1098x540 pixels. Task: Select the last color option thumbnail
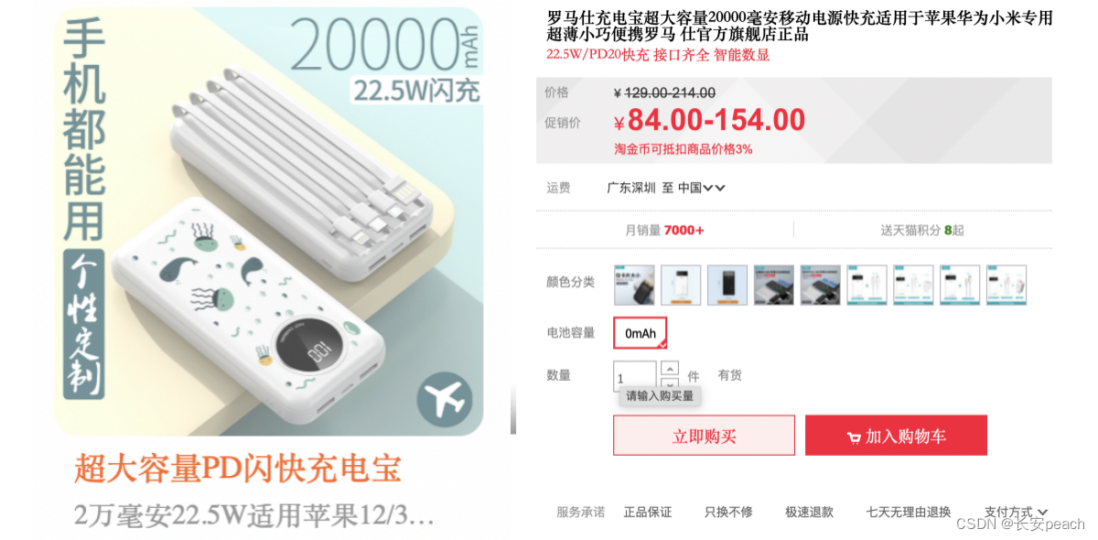1007,285
